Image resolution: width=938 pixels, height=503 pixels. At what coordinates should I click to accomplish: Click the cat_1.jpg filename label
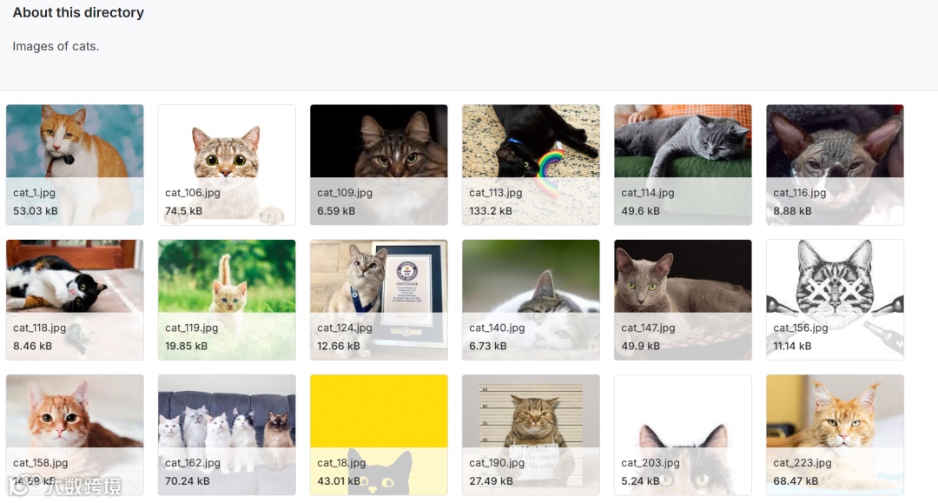(x=34, y=193)
